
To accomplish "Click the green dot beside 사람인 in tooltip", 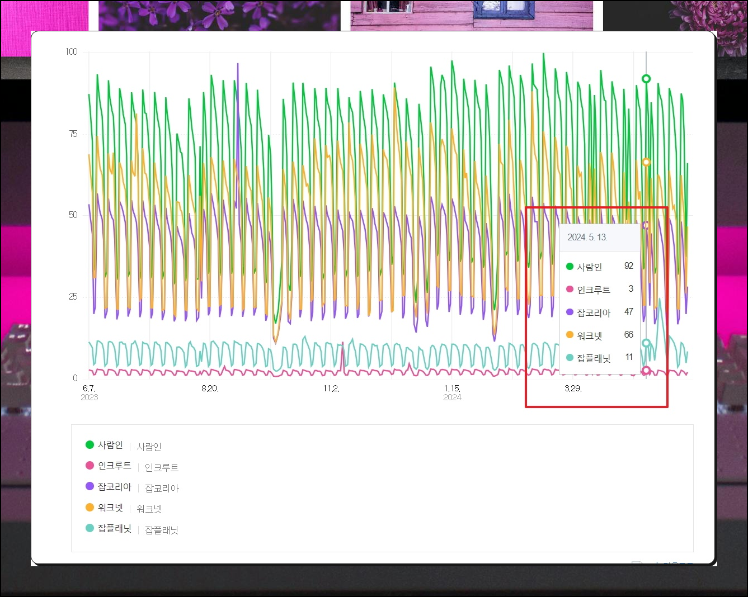I will tap(570, 267).
